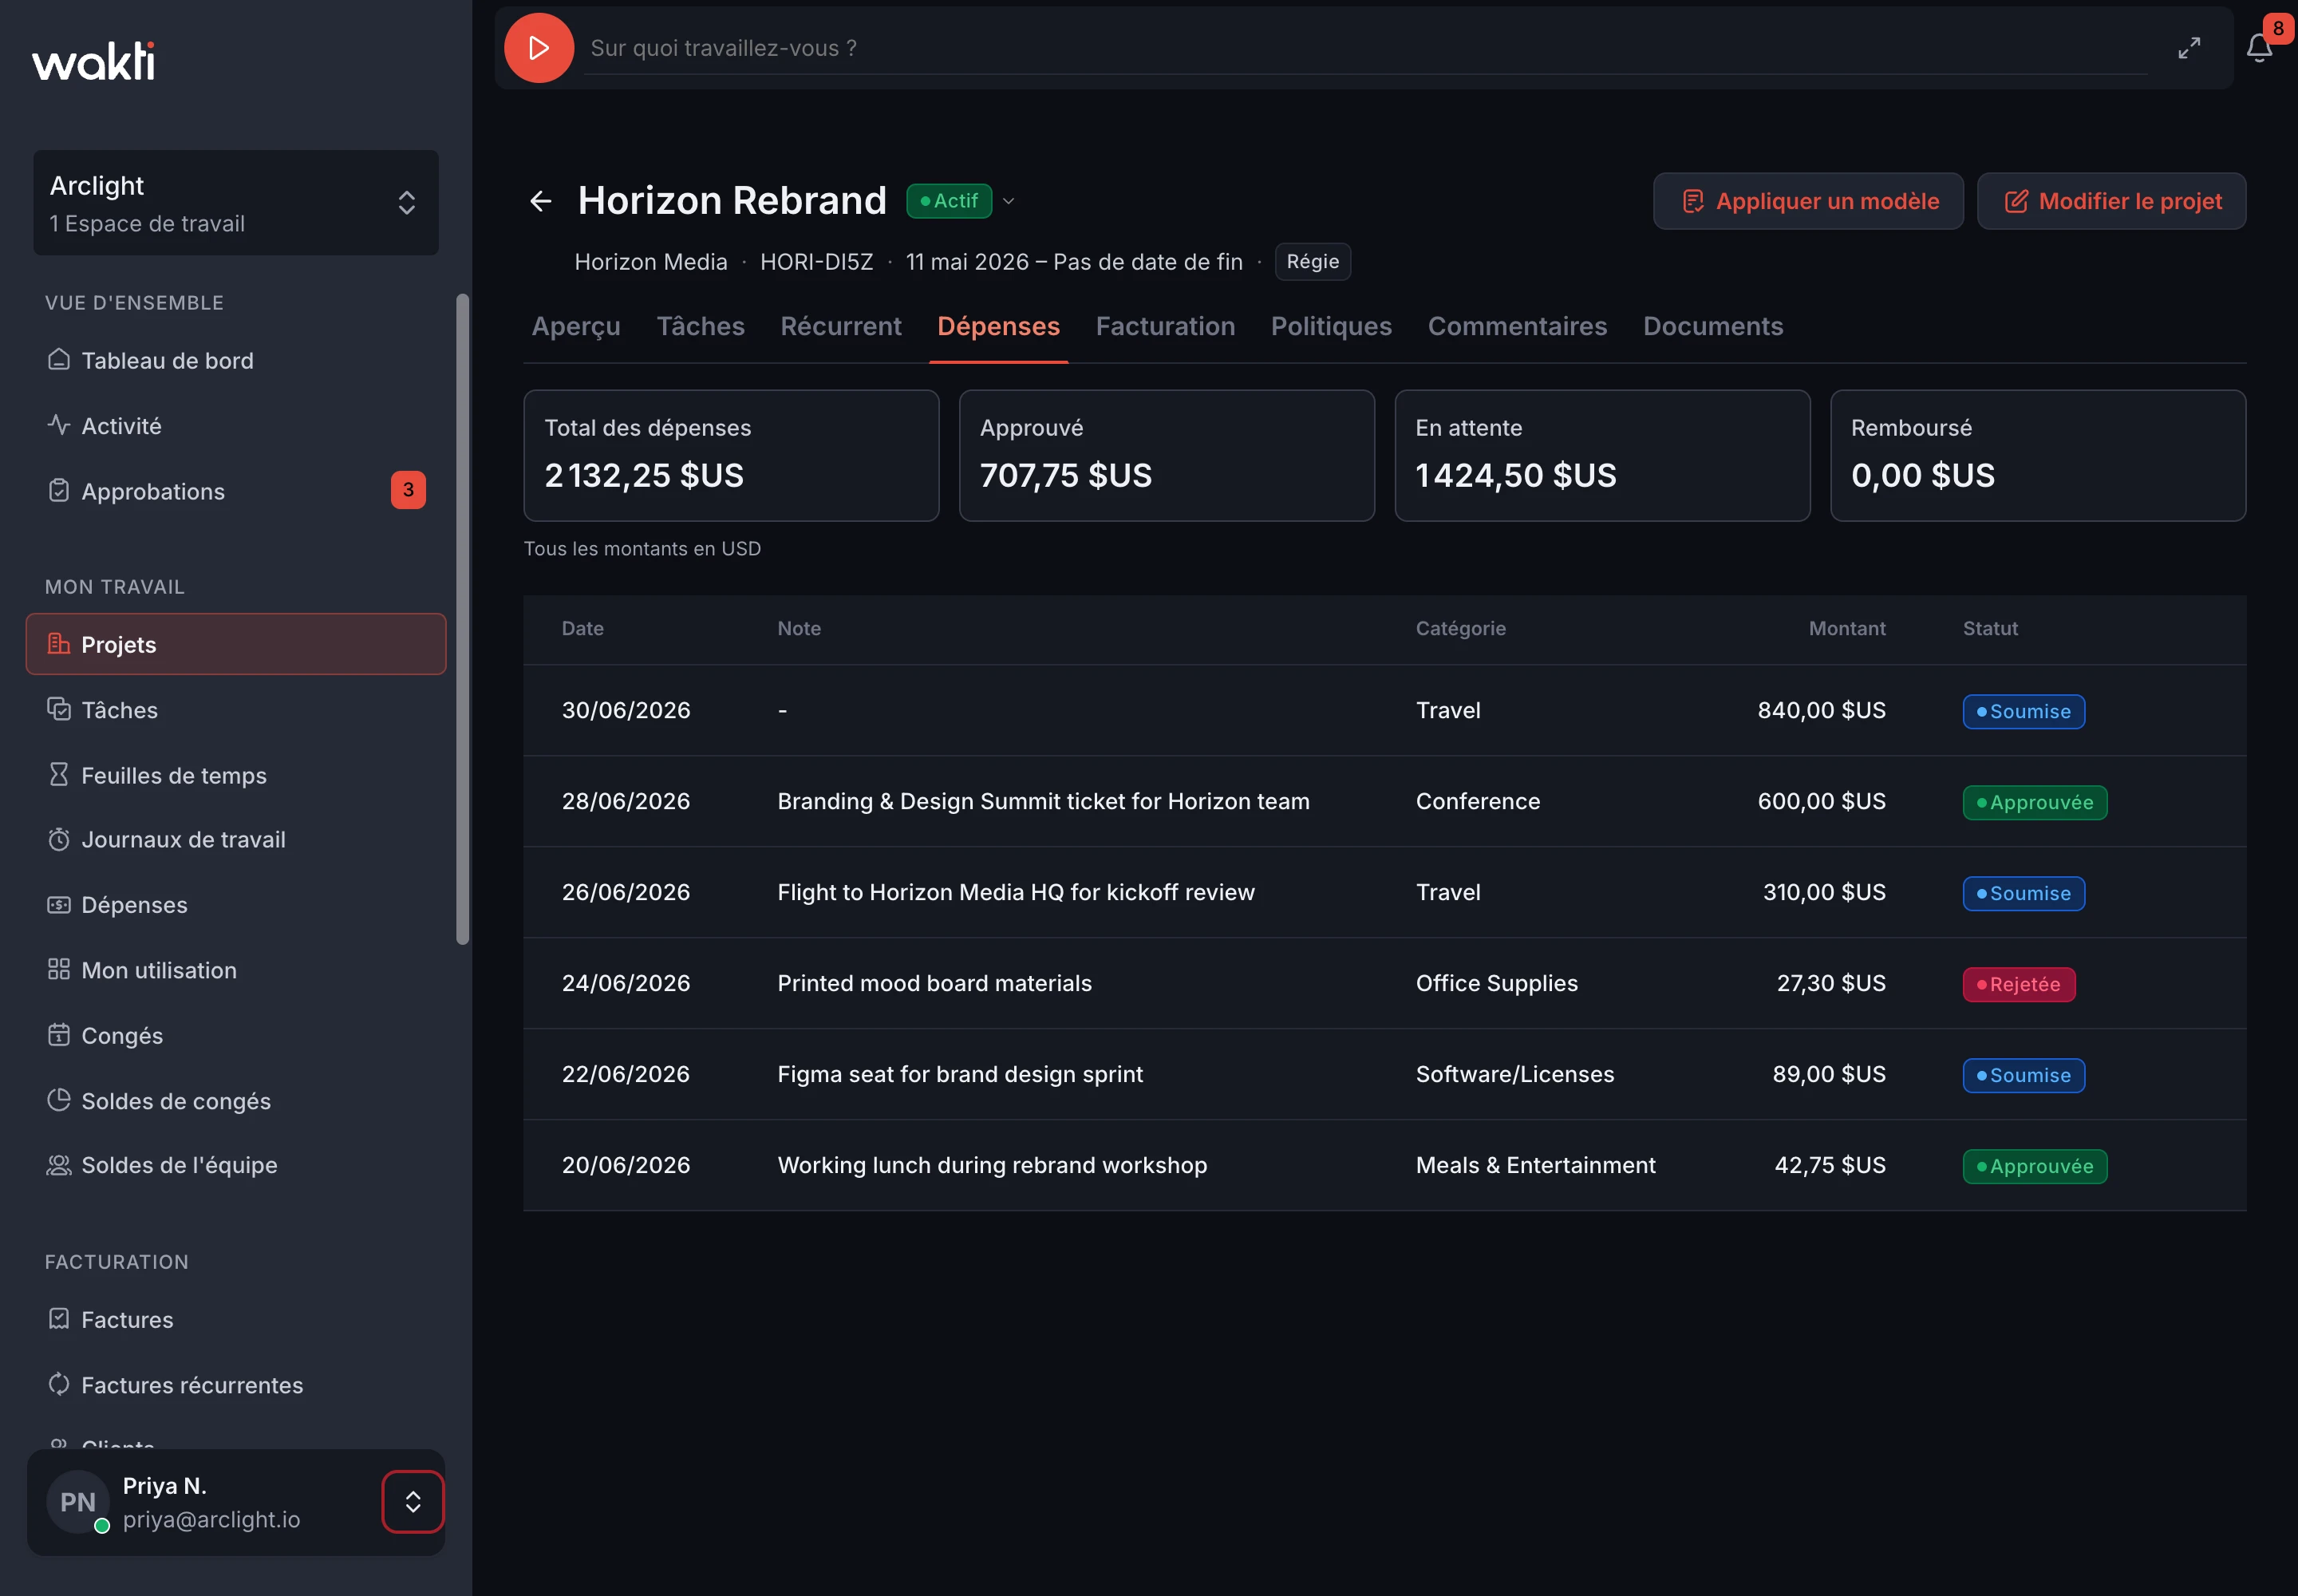This screenshot has width=2298, height=1596.
Task: Open the Facturation tab
Action: [x=1165, y=326]
